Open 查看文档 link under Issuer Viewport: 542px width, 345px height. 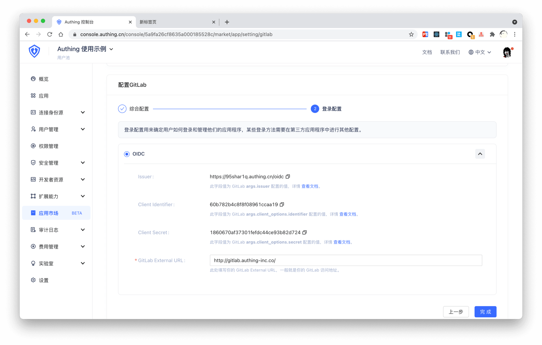[x=310, y=186]
